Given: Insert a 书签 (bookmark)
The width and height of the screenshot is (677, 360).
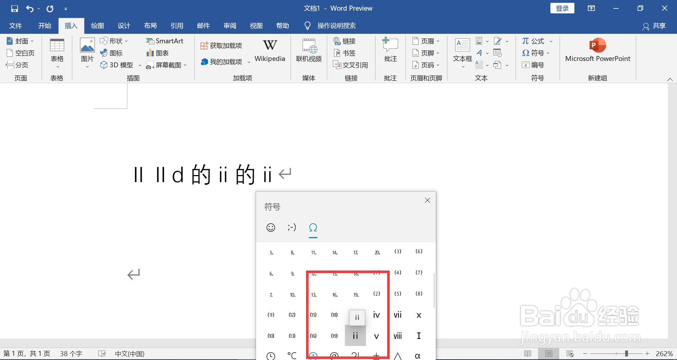Looking at the screenshot, I should pos(344,53).
